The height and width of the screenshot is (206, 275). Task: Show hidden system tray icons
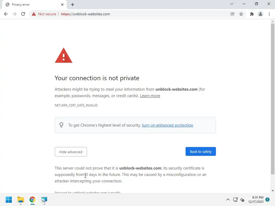(228, 200)
